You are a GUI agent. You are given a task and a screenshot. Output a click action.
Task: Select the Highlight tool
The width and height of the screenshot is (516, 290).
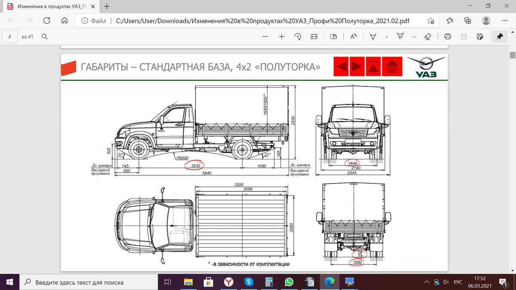pos(401,37)
